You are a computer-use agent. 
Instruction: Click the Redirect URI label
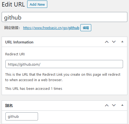point(15,54)
